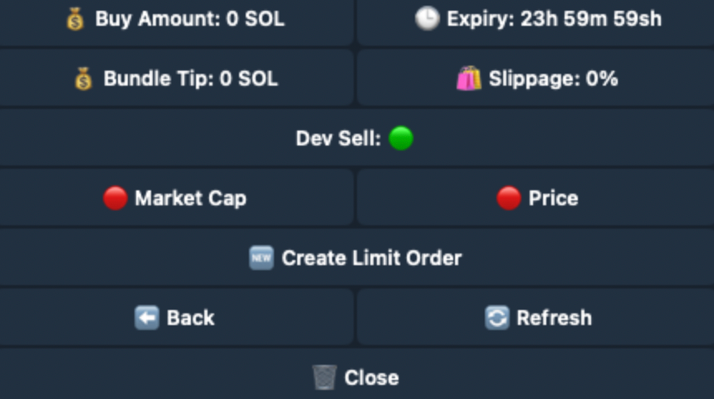Click the trash can Close icon
The image size is (714, 399).
(324, 377)
